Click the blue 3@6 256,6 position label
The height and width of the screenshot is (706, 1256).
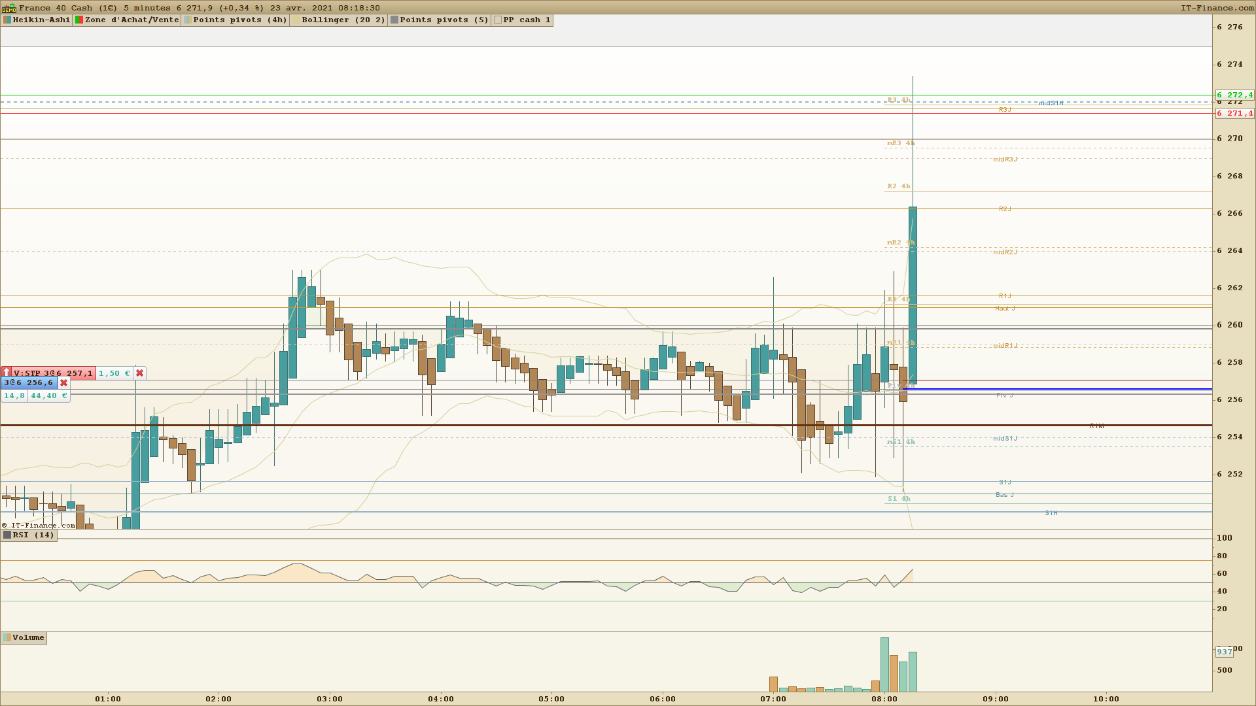29,383
